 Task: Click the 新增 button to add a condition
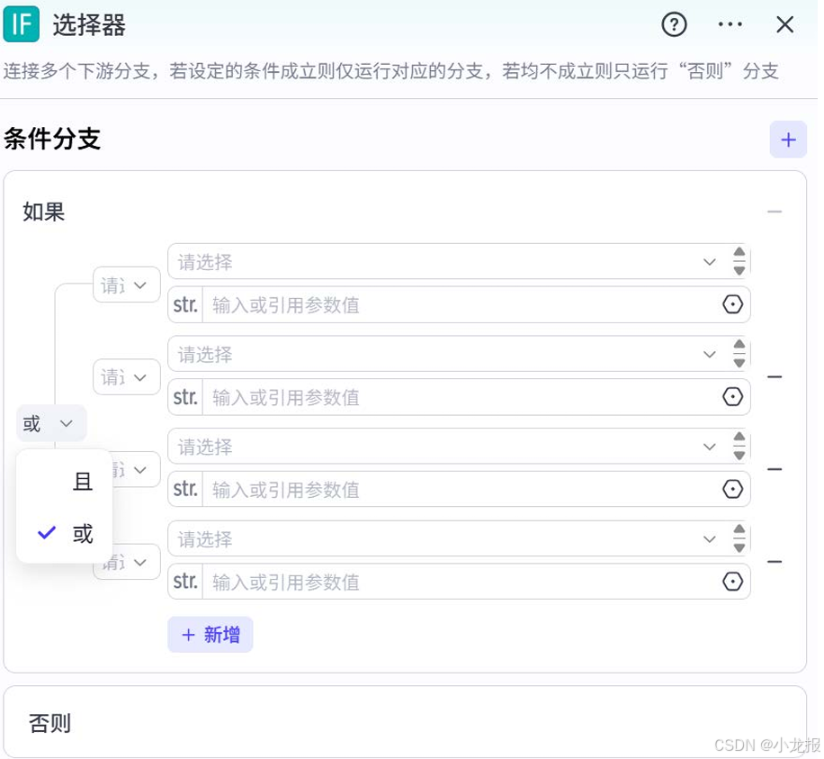210,635
